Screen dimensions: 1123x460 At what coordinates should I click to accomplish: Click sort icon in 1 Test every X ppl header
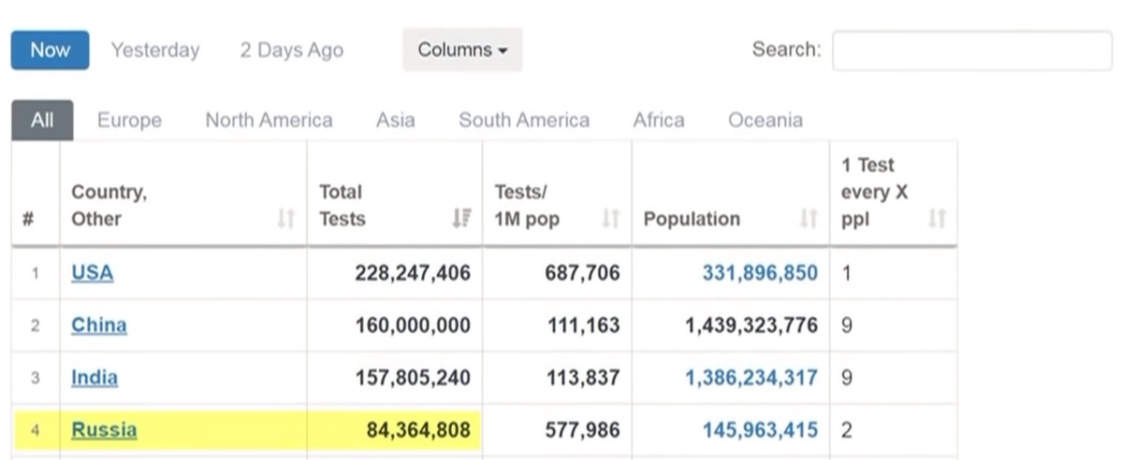937,219
